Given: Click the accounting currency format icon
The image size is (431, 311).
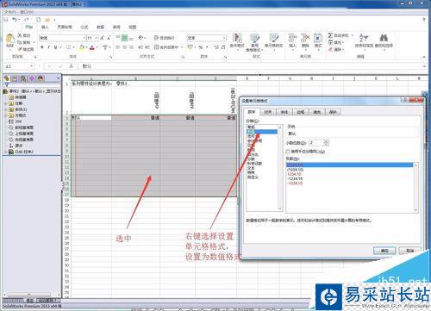Looking at the screenshot, I should (x=191, y=47).
